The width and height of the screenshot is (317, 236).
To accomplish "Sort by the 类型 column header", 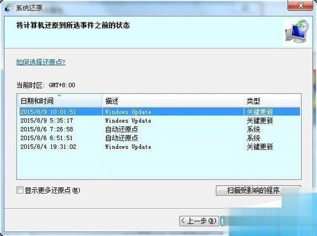I will [272, 101].
